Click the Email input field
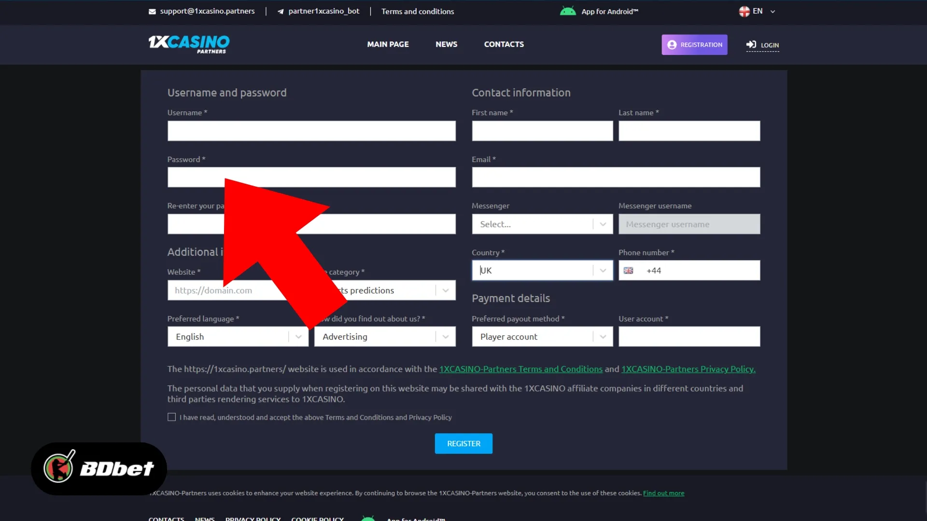The width and height of the screenshot is (927, 521). [616, 177]
